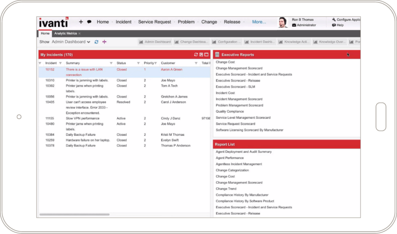Open Service Level Management Scorecard
Viewport: 397px width, 234px height.
(243, 118)
